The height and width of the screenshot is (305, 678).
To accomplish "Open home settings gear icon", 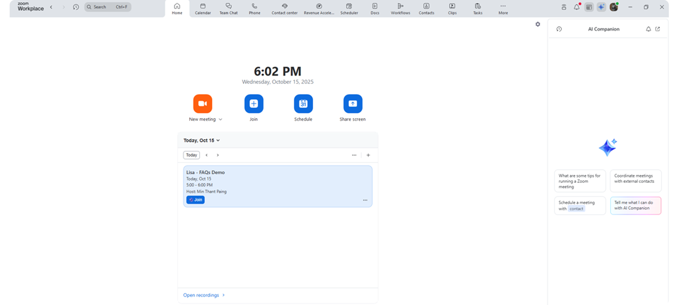I will tap(538, 24).
